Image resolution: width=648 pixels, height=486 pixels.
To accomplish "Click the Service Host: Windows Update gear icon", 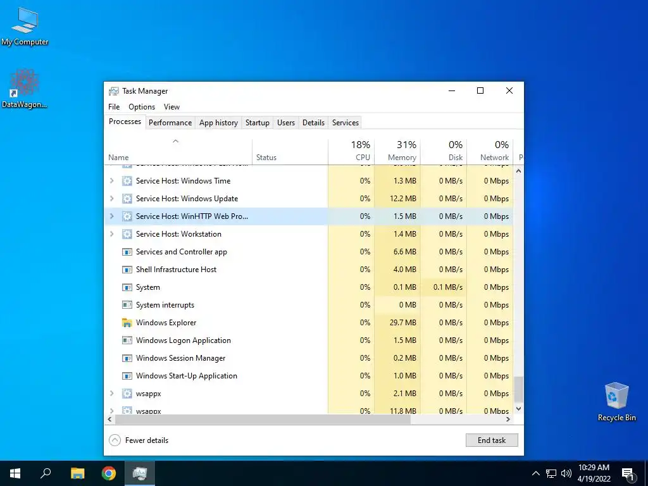I will (x=127, y=199).
